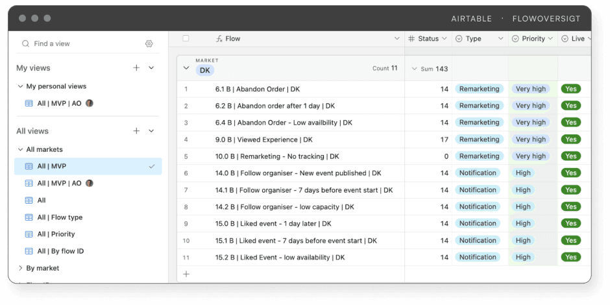The height and width of the screenshot is (305, 610).
Task: Click Very high priority tag on 9.0 B row
Action: pos(531,140)
